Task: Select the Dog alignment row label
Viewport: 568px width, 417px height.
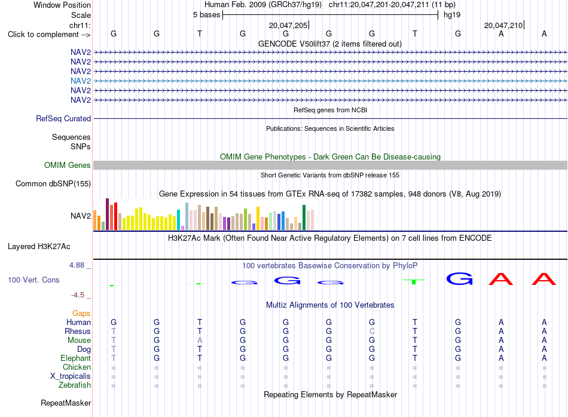Action: (84, 349)
